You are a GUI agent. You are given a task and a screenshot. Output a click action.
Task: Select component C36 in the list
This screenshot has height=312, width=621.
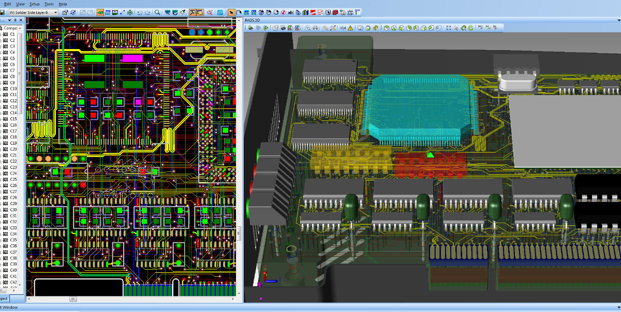coord(13,246)
